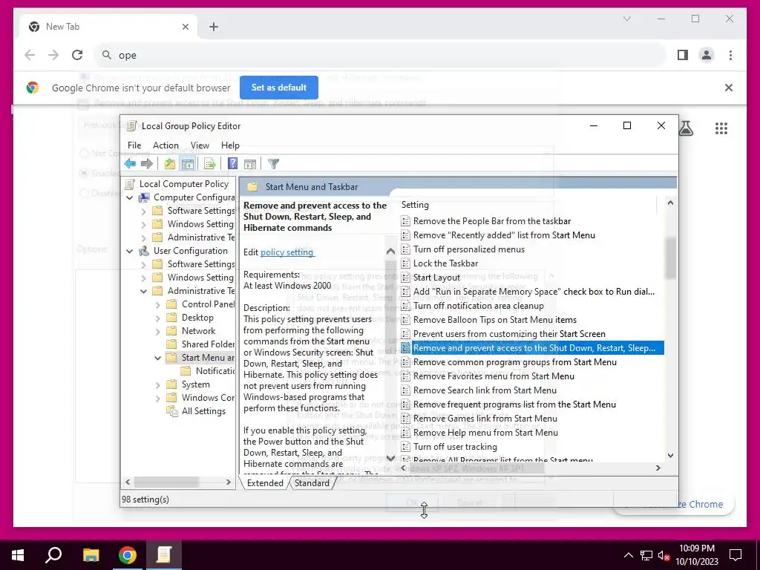Viewport: 760px width, 570px height.
Task: Click the Forward arrow in Group Policy toolbar
Action: [147, 164]
